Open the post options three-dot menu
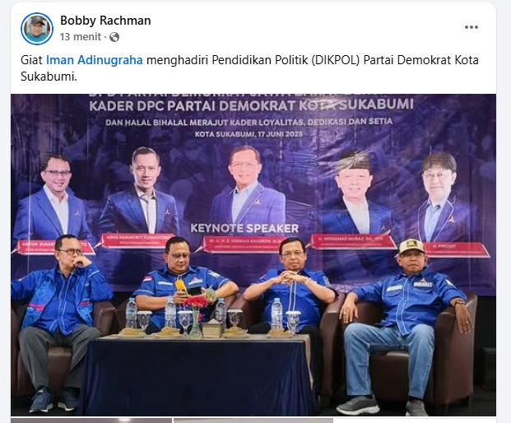 click(472, 27)
